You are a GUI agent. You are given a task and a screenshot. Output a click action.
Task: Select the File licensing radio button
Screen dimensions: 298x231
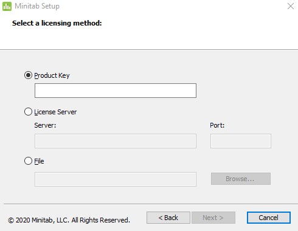click(28, 161)
